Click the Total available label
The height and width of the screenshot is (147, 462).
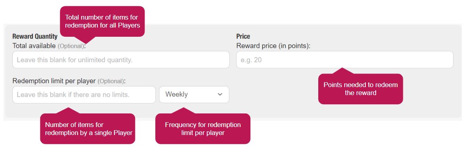[34, 46]
